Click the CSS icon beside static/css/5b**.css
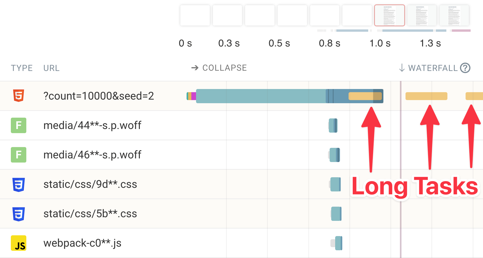Viewport: 483px width, 258px height. pyautogui.click(x=18, y=213)
